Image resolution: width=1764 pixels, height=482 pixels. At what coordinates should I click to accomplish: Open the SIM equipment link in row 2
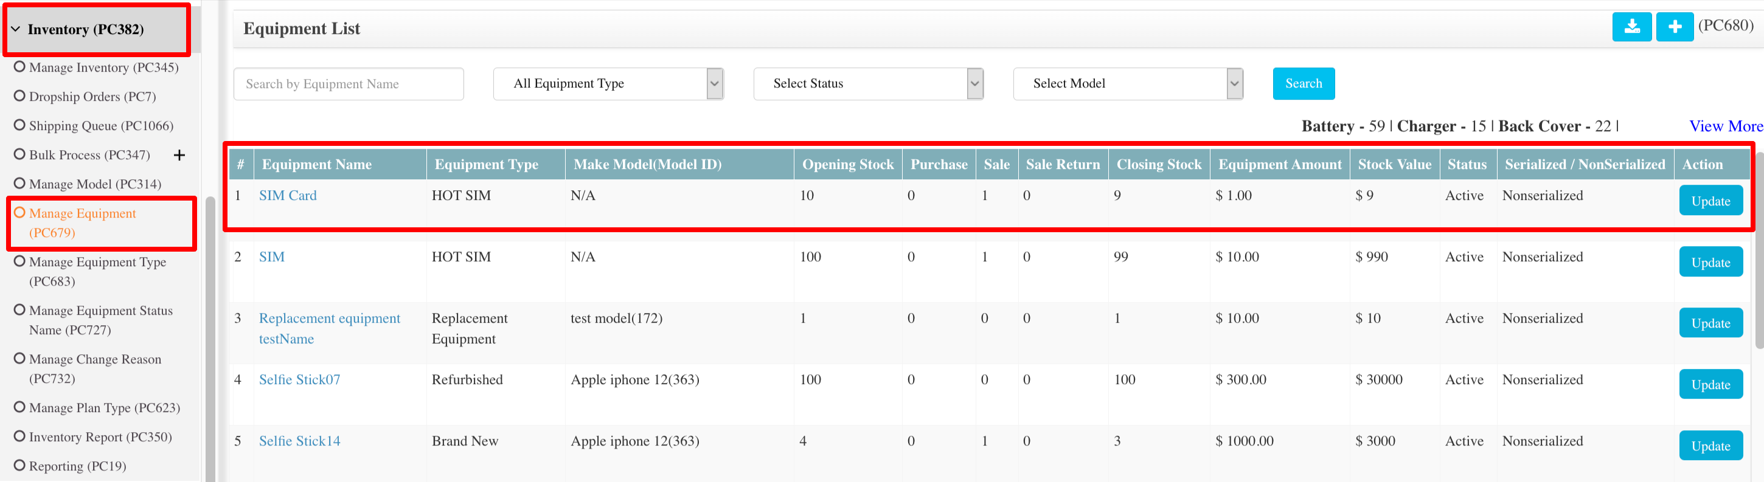[x=271, y=256]
